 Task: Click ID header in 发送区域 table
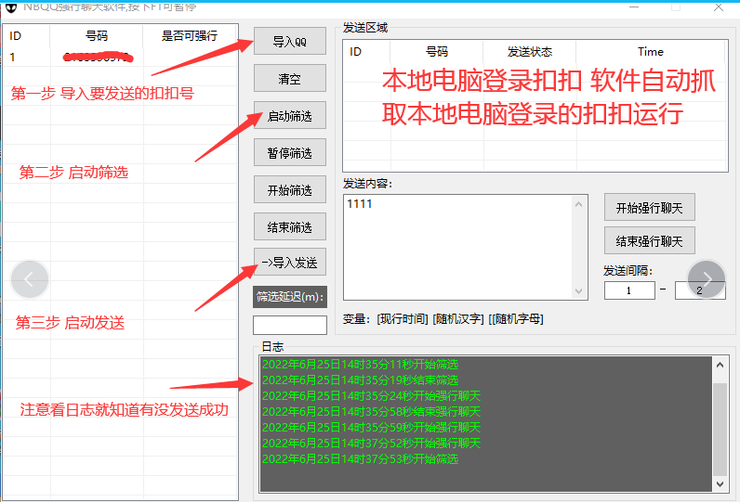[366, 51]
